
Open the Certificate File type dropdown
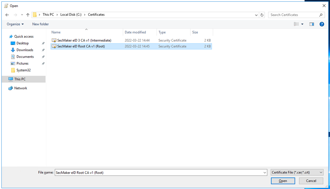coord(297,172)
